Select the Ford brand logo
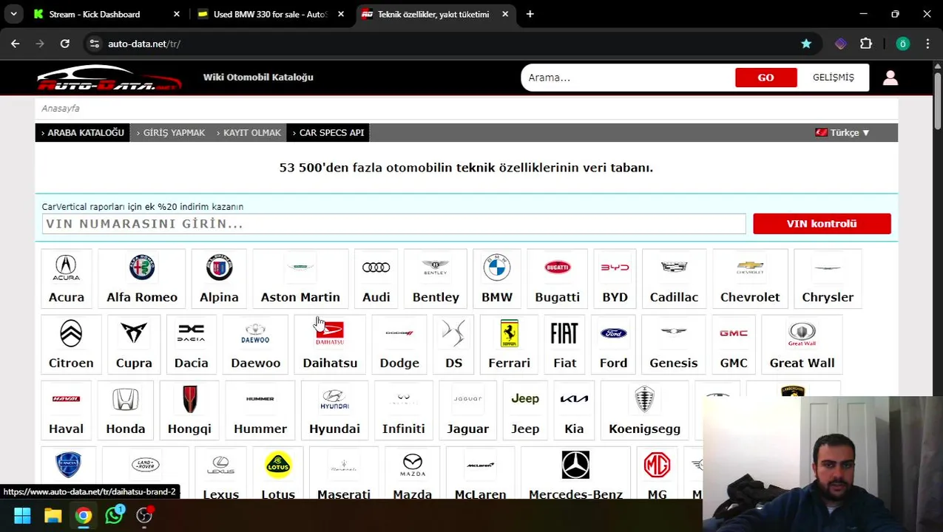Viewport: 943px width, 532px height. (613, 333)
